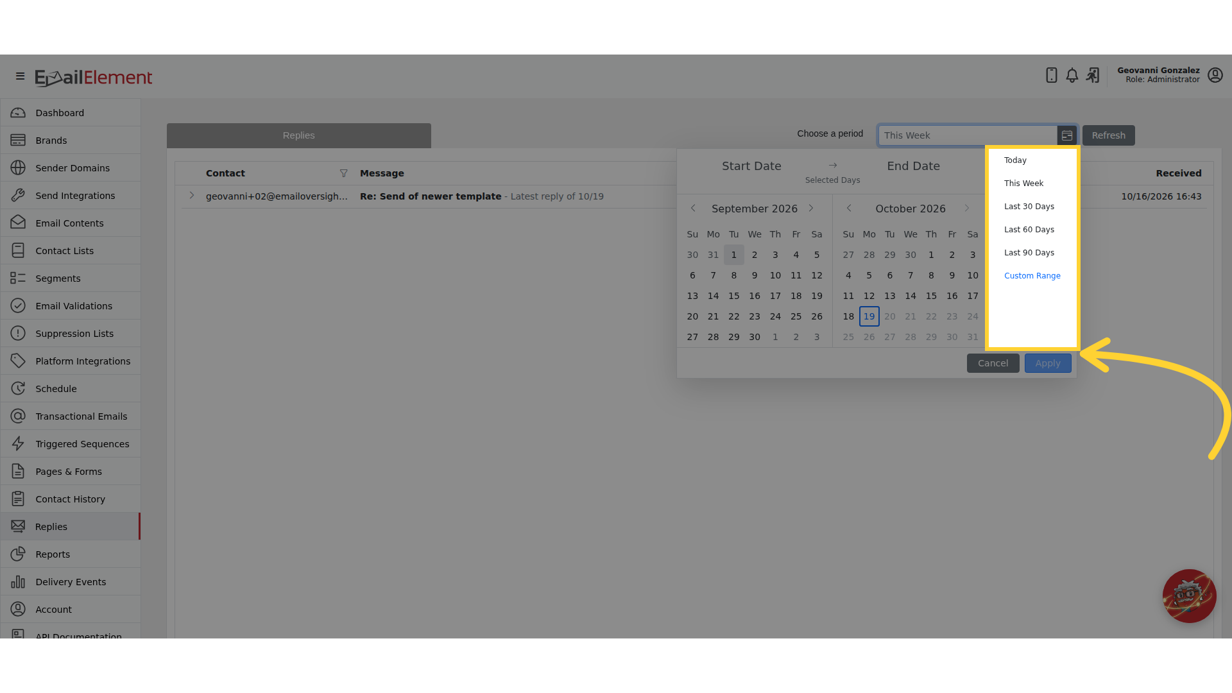1232x693 pixels.
Task: Go to previous month before September 2026
Action: 693,209
